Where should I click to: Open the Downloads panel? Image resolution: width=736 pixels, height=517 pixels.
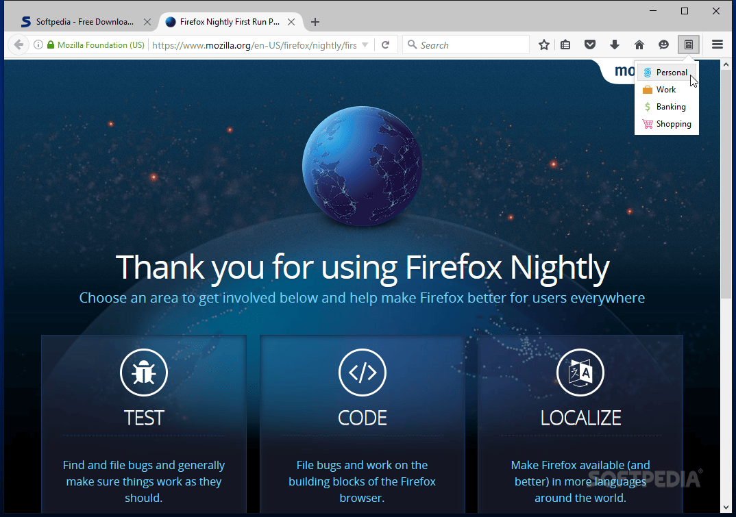coord(615,45)
